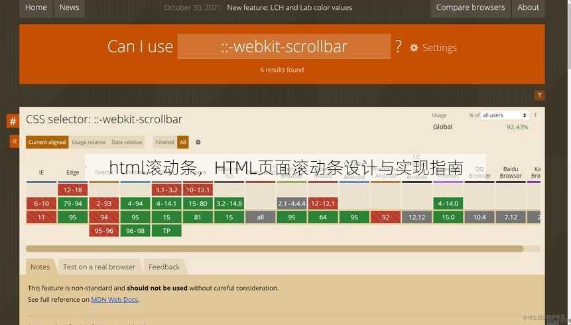The height and width of the screenshot is (325, 571).
Task: Click the Firefox Android 92 cell
Action: (386, 217)
